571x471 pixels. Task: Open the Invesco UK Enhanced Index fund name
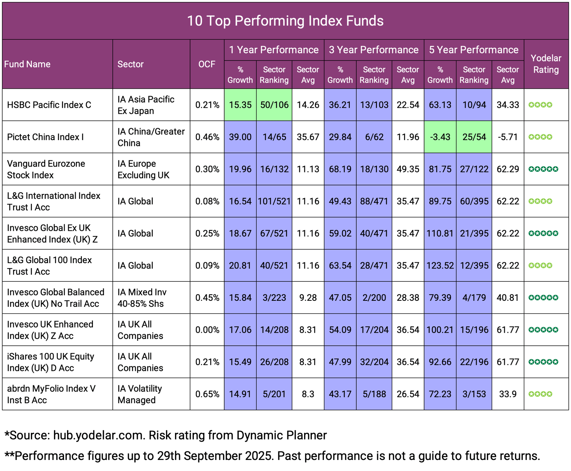pos(50,330)
